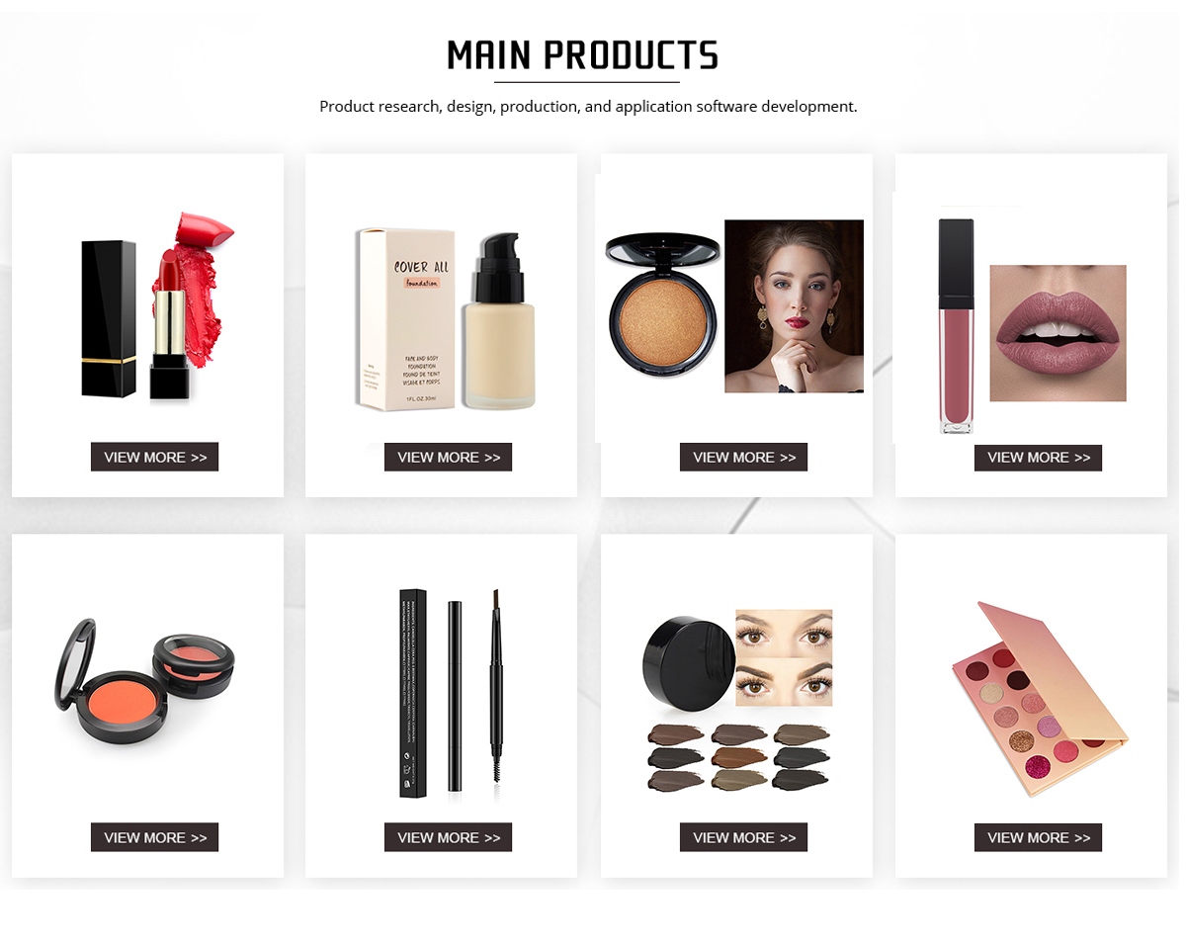Screen dimensions: 1186x943
Task: Click View More under orange blush compact
Action: tap(154, 837)
